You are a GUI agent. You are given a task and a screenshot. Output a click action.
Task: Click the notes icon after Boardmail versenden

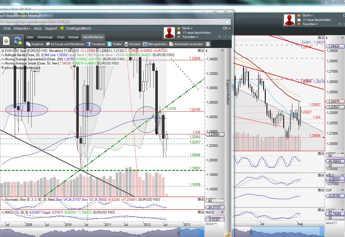point(208,44)
